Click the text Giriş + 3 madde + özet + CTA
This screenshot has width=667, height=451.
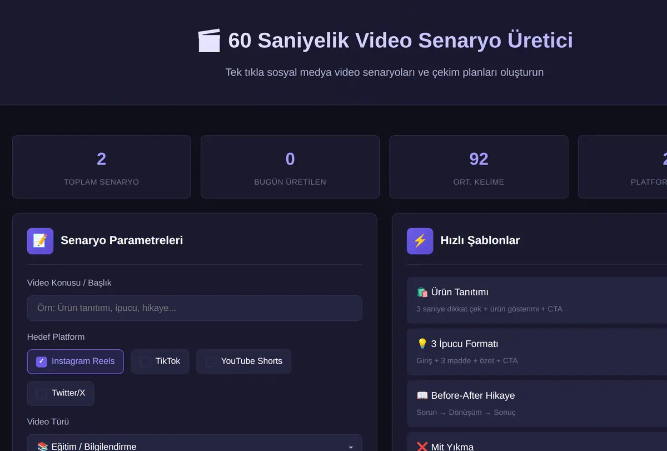click(467, 361)
